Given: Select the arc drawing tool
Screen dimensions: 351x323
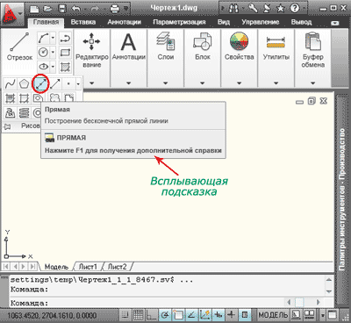Looking at the screenshot, I should click(x=44, y=38).
